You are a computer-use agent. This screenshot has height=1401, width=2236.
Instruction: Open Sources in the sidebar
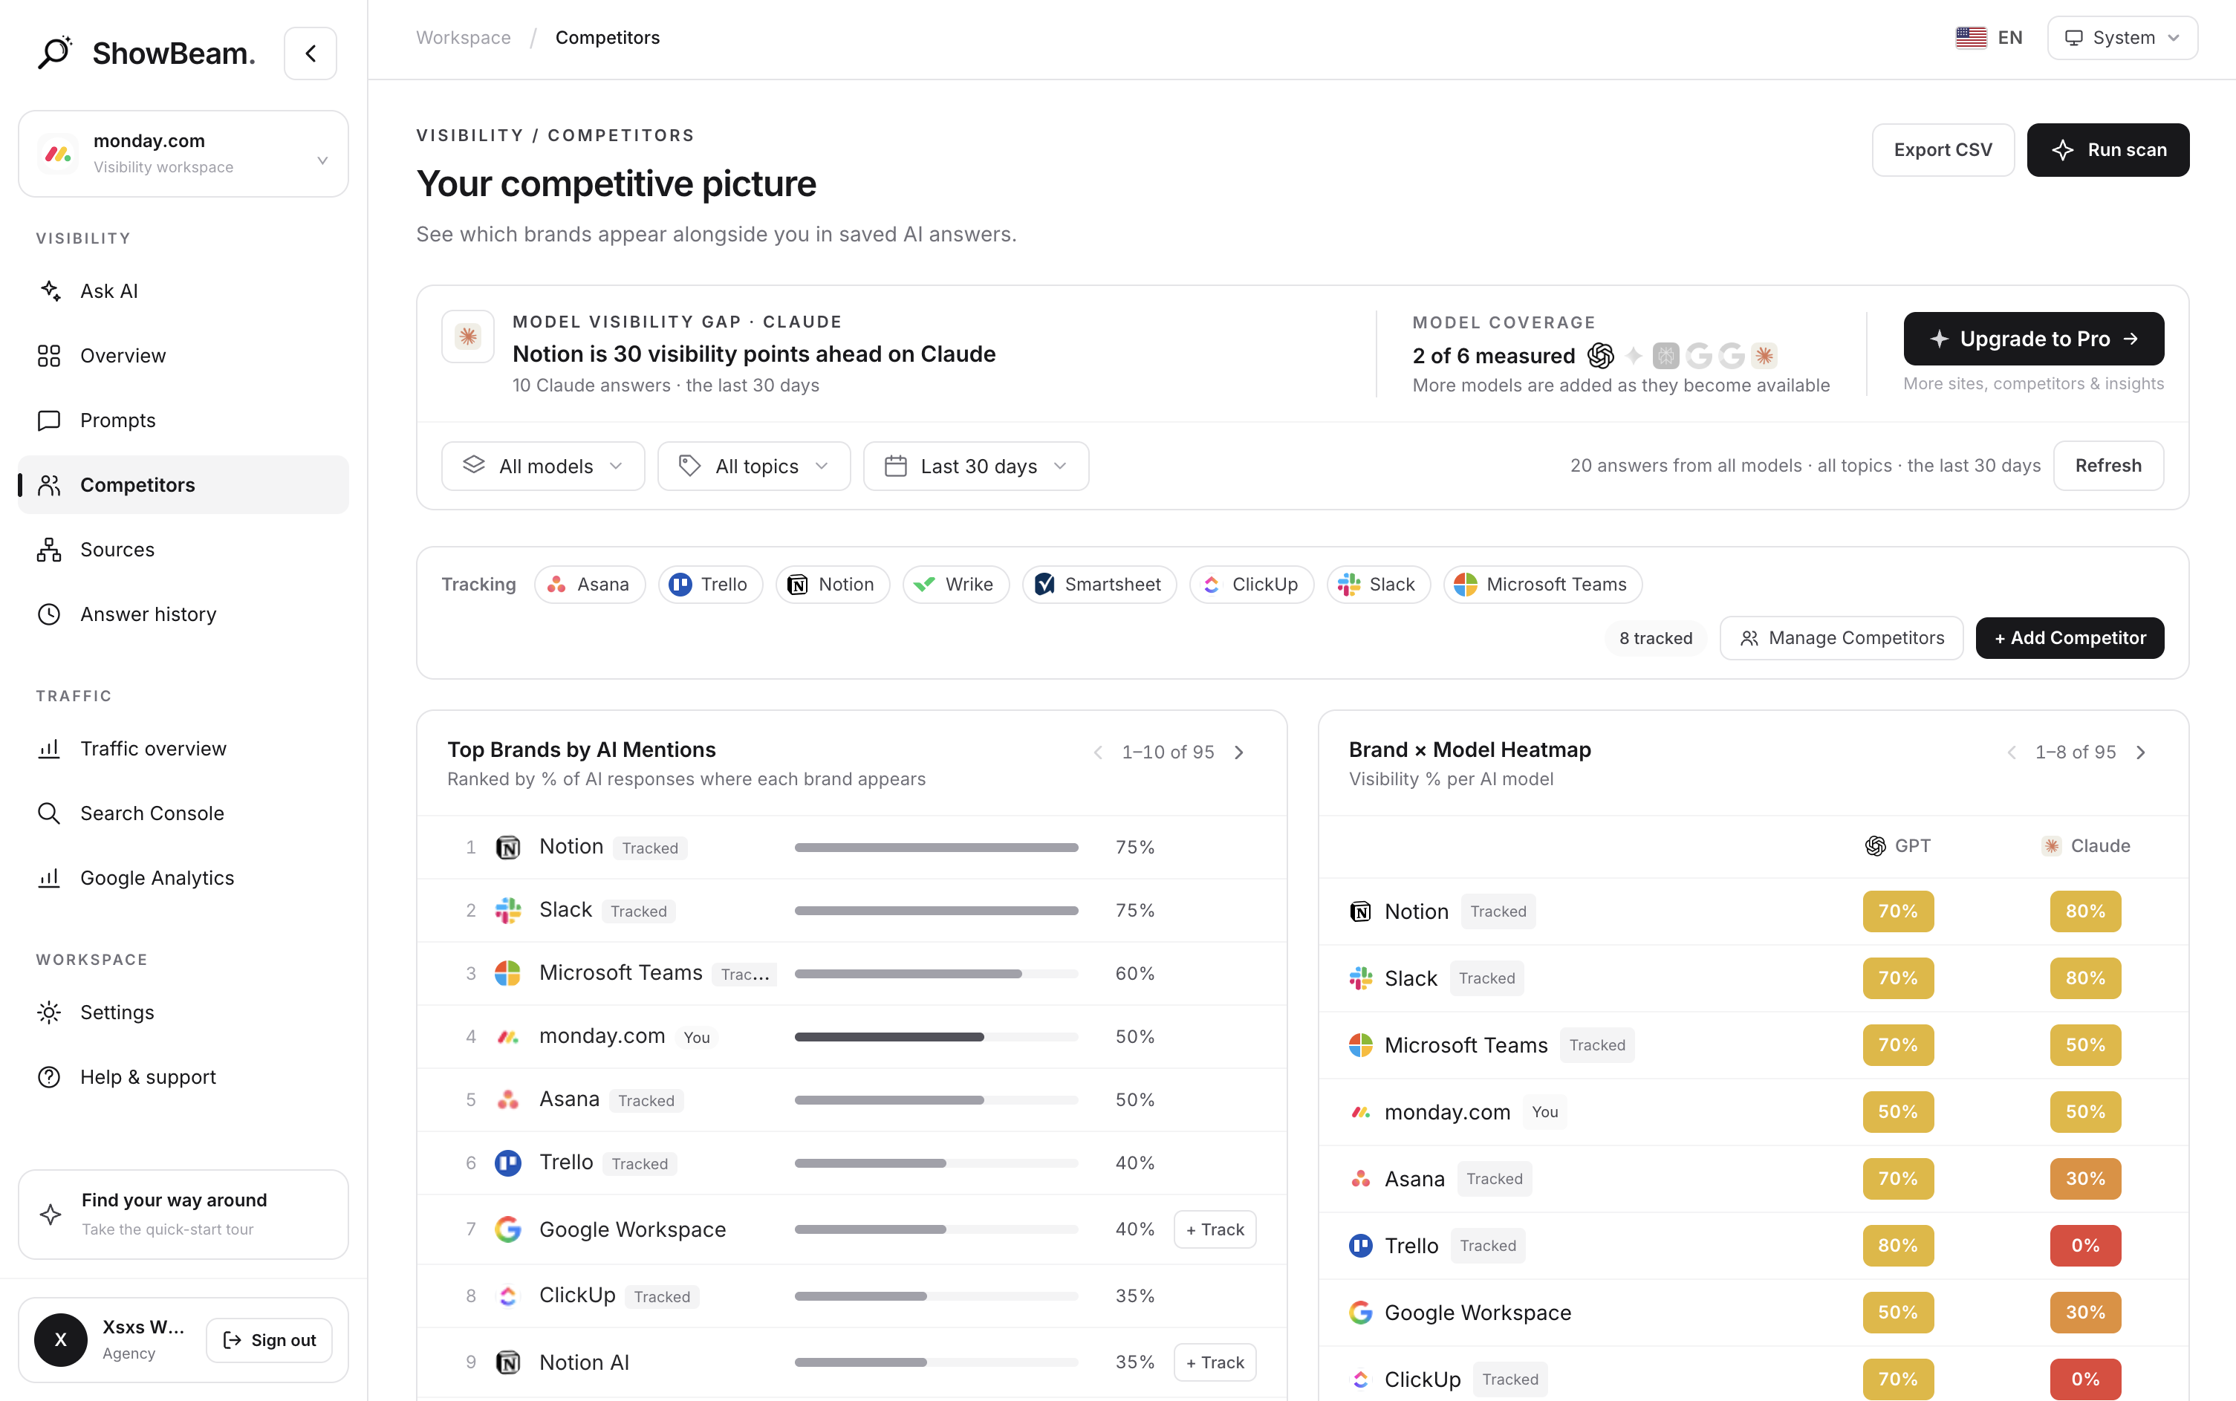click(x=183, y=550)
